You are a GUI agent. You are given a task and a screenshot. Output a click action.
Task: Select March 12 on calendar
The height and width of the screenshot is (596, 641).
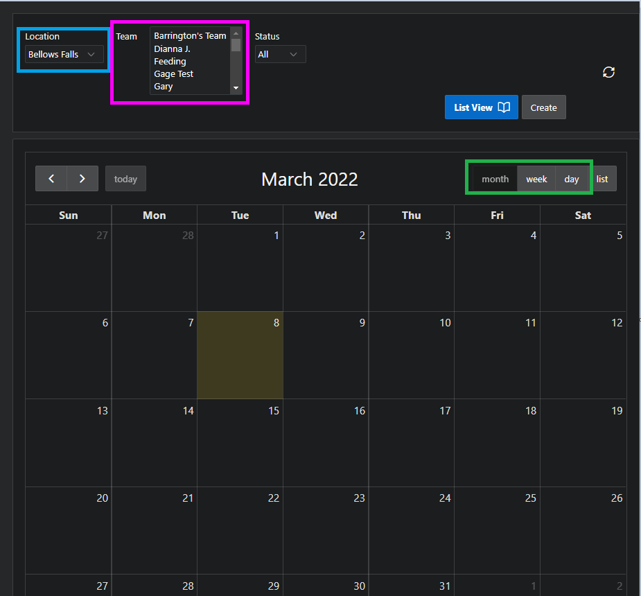pos(583,356)
